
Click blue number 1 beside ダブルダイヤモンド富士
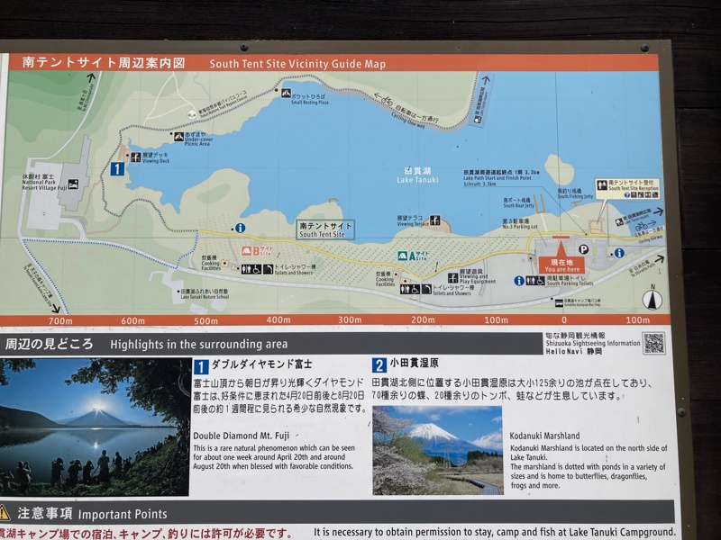(201, 367)
